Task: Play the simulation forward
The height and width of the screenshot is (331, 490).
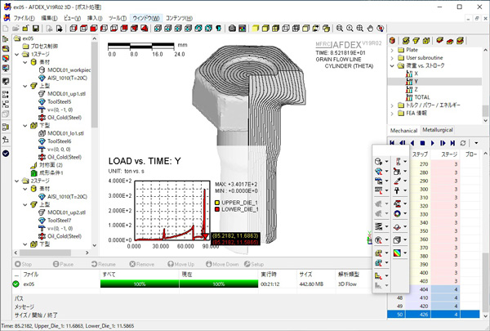Action: 433,143
